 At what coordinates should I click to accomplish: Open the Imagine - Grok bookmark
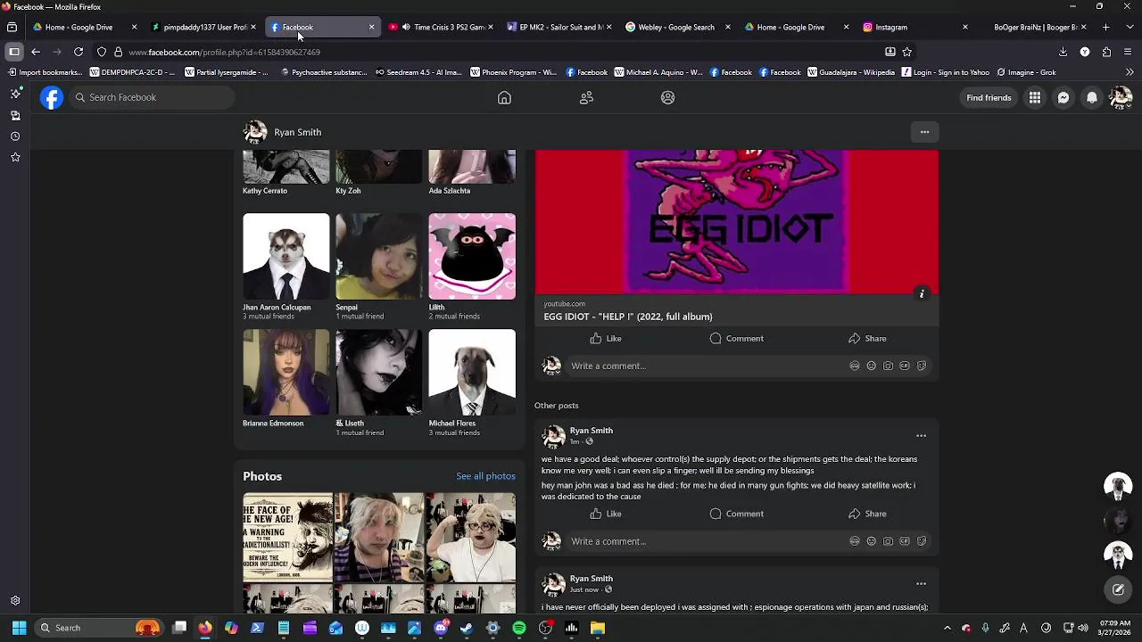[1026, 72]
